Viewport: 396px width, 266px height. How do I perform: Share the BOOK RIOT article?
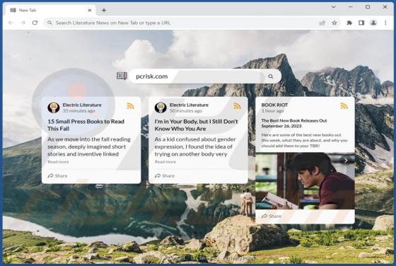(x=272, y=216)
